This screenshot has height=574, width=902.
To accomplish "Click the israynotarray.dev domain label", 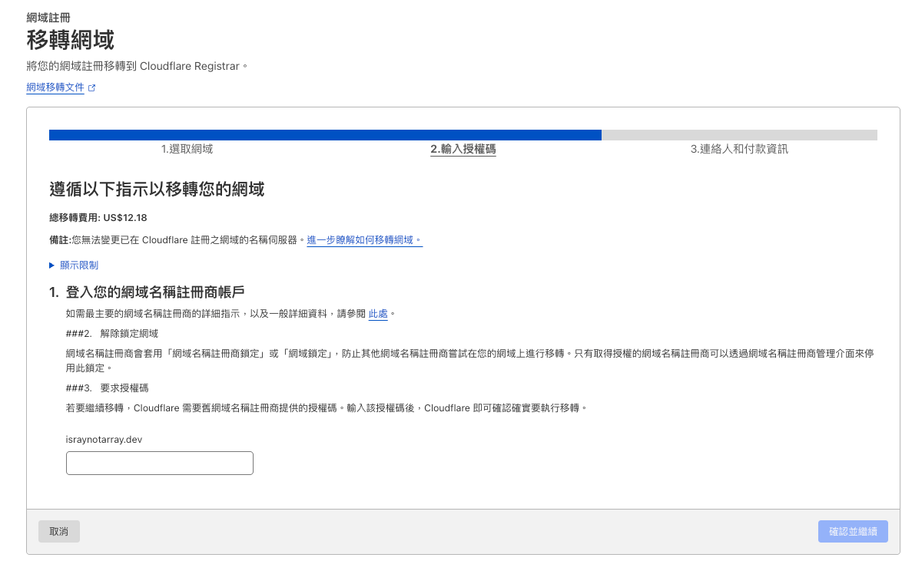I will [x=104, y=440].
